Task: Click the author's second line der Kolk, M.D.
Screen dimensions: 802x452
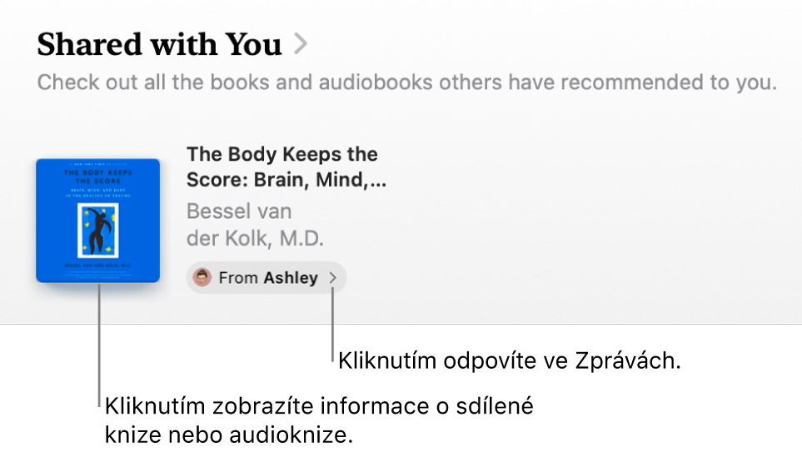Action: click(255, 239)
